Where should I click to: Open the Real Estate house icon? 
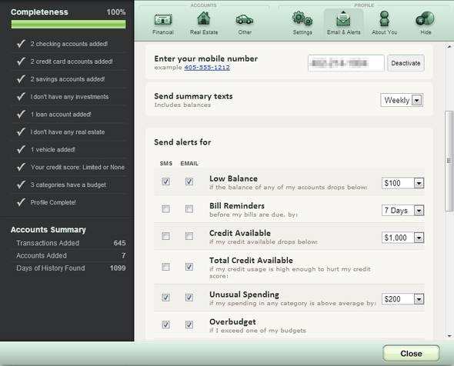click(x=204, y=18)
